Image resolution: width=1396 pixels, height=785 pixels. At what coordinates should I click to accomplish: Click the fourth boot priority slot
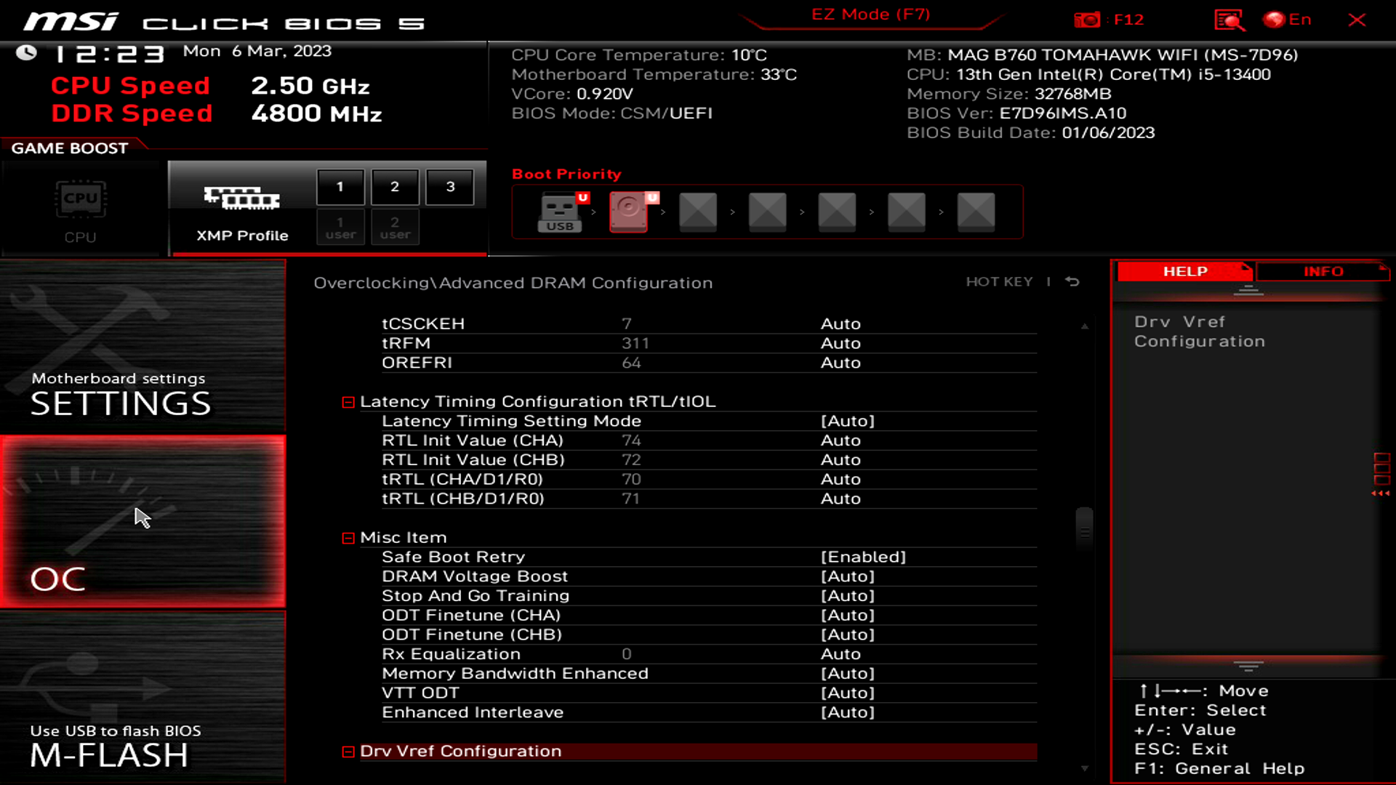point(768,212)
